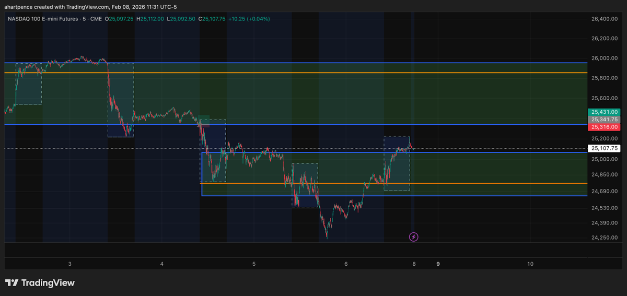Screen dimensions: 627x296
Task: Click the 24,690.00 price axis label
Action: (605, 192)
